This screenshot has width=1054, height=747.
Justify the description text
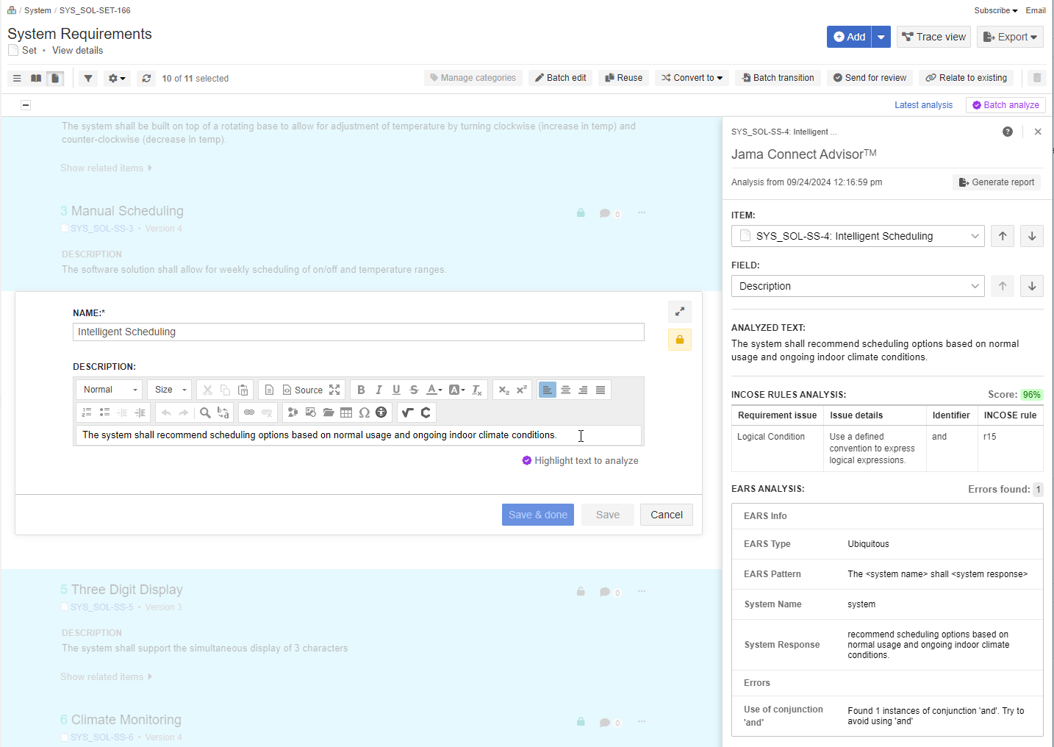[x=601, y=390]
